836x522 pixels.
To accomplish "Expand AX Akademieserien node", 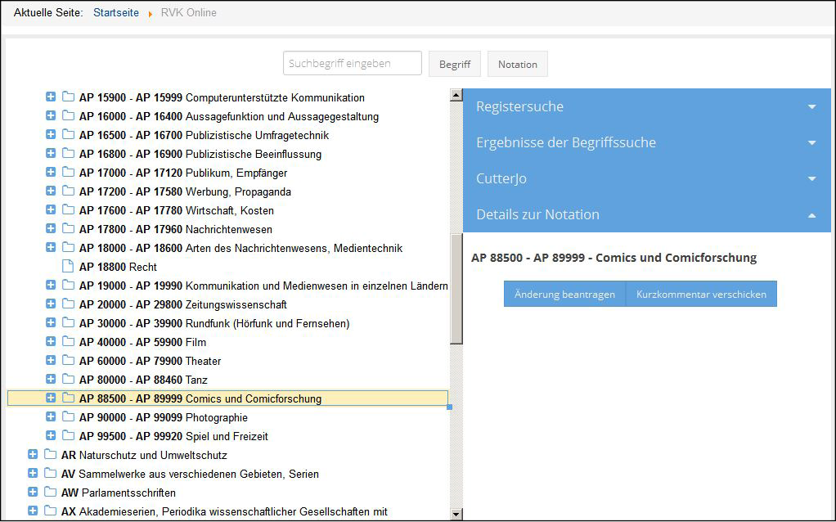I will point(33,511).
